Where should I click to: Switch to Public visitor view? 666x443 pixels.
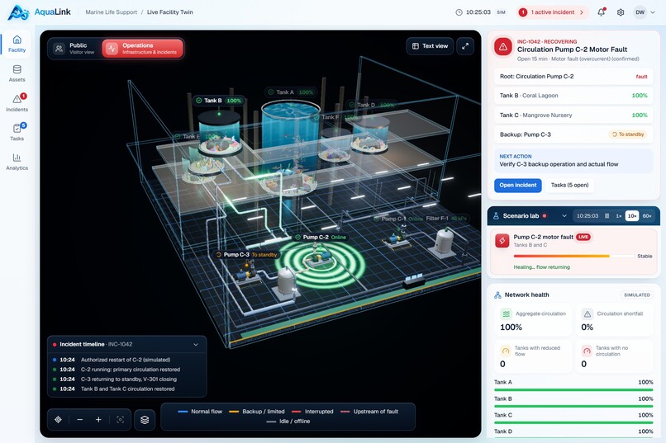(x=75, y=49)
